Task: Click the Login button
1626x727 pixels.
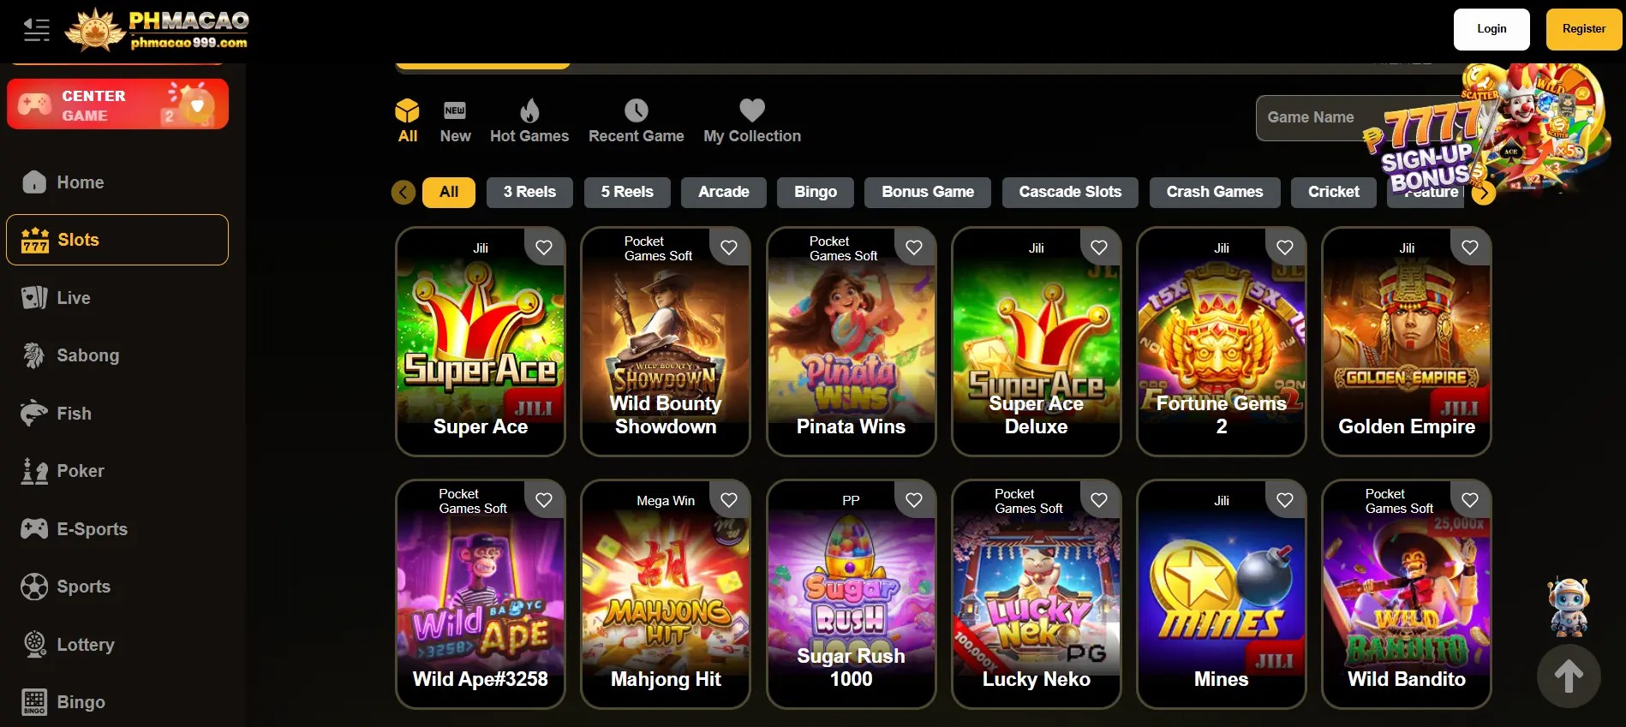Action: [1491, 29]
